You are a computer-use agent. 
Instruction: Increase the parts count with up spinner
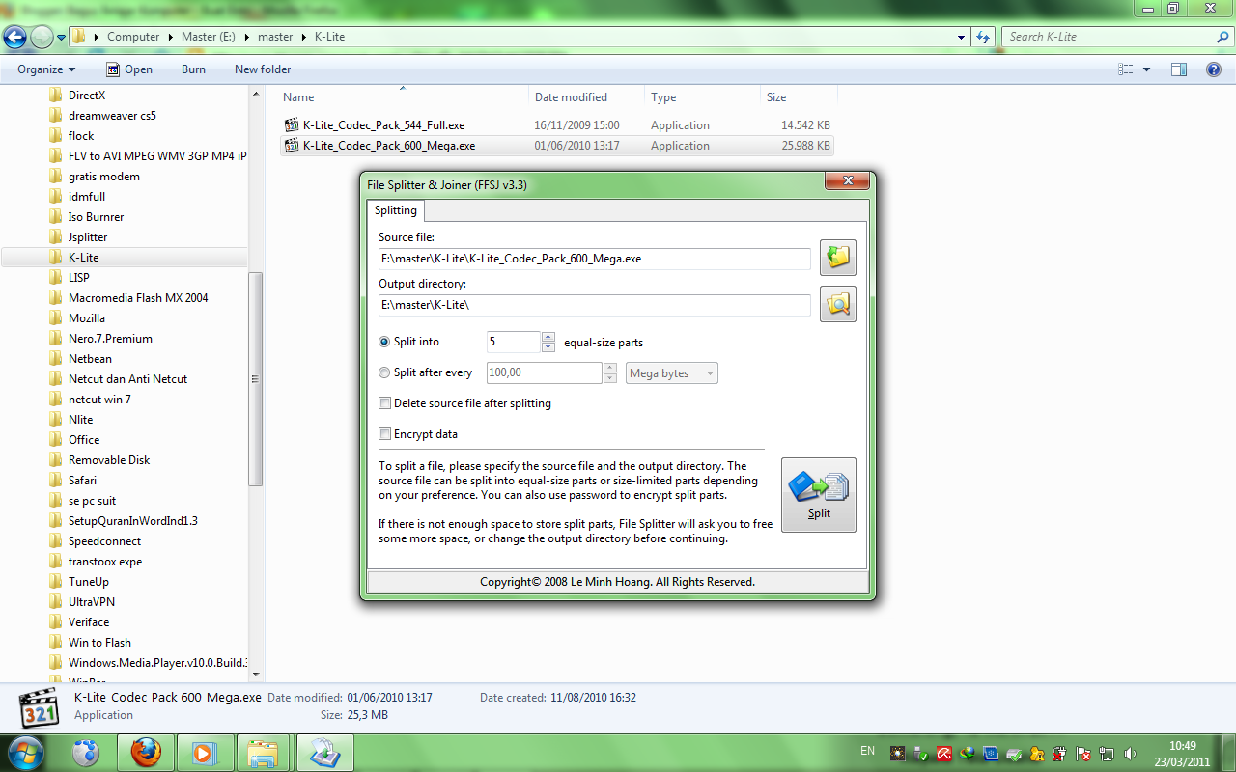tap(548, 337)
